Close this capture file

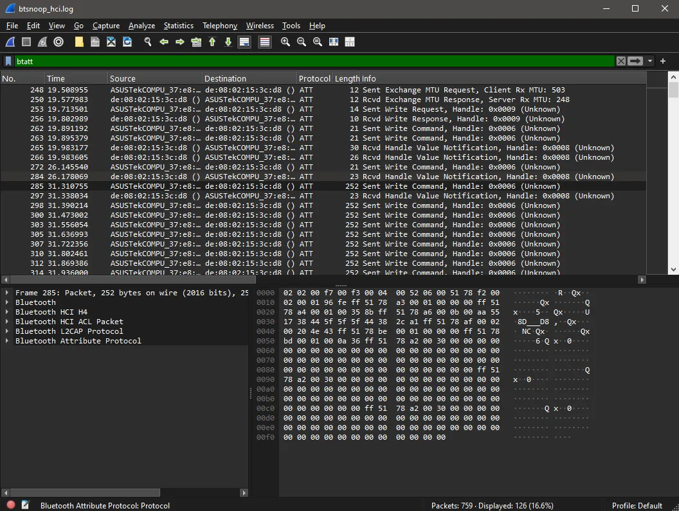111,42
